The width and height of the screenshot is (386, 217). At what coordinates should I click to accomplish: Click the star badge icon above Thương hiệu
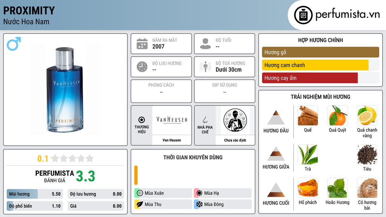[142, 120]
